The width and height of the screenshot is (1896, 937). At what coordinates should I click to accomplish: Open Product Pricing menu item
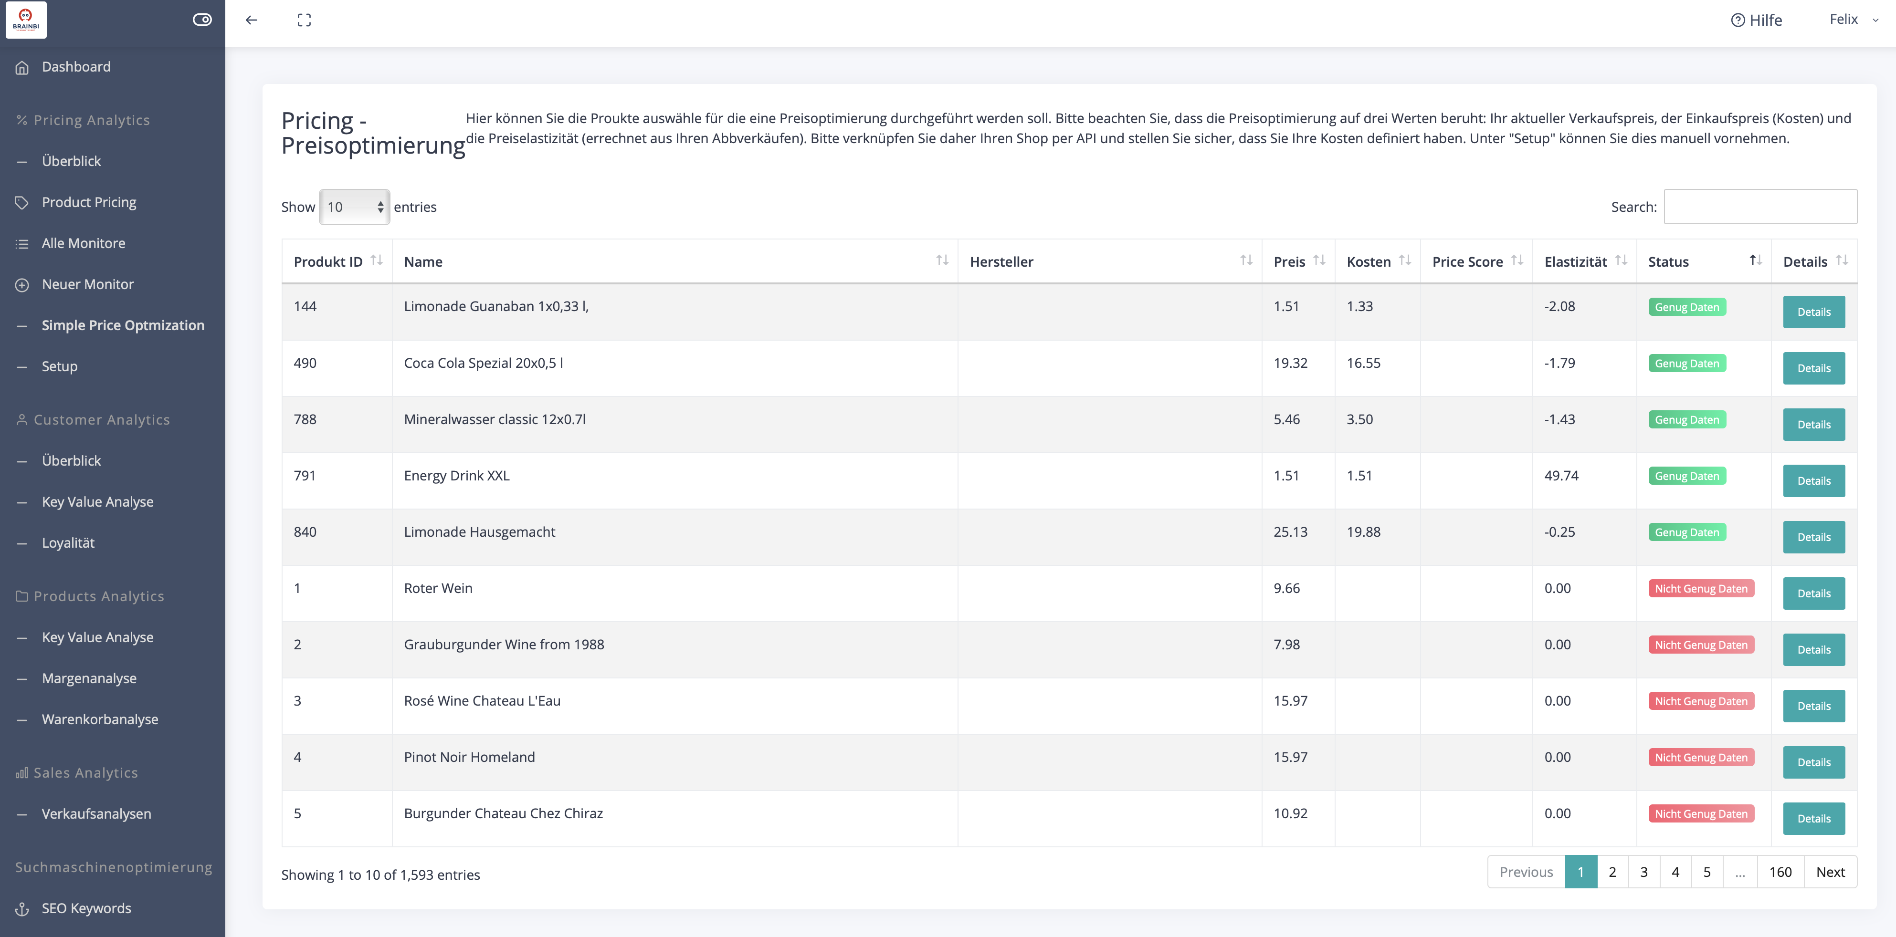pyautogui.click(x=89, y=202)
